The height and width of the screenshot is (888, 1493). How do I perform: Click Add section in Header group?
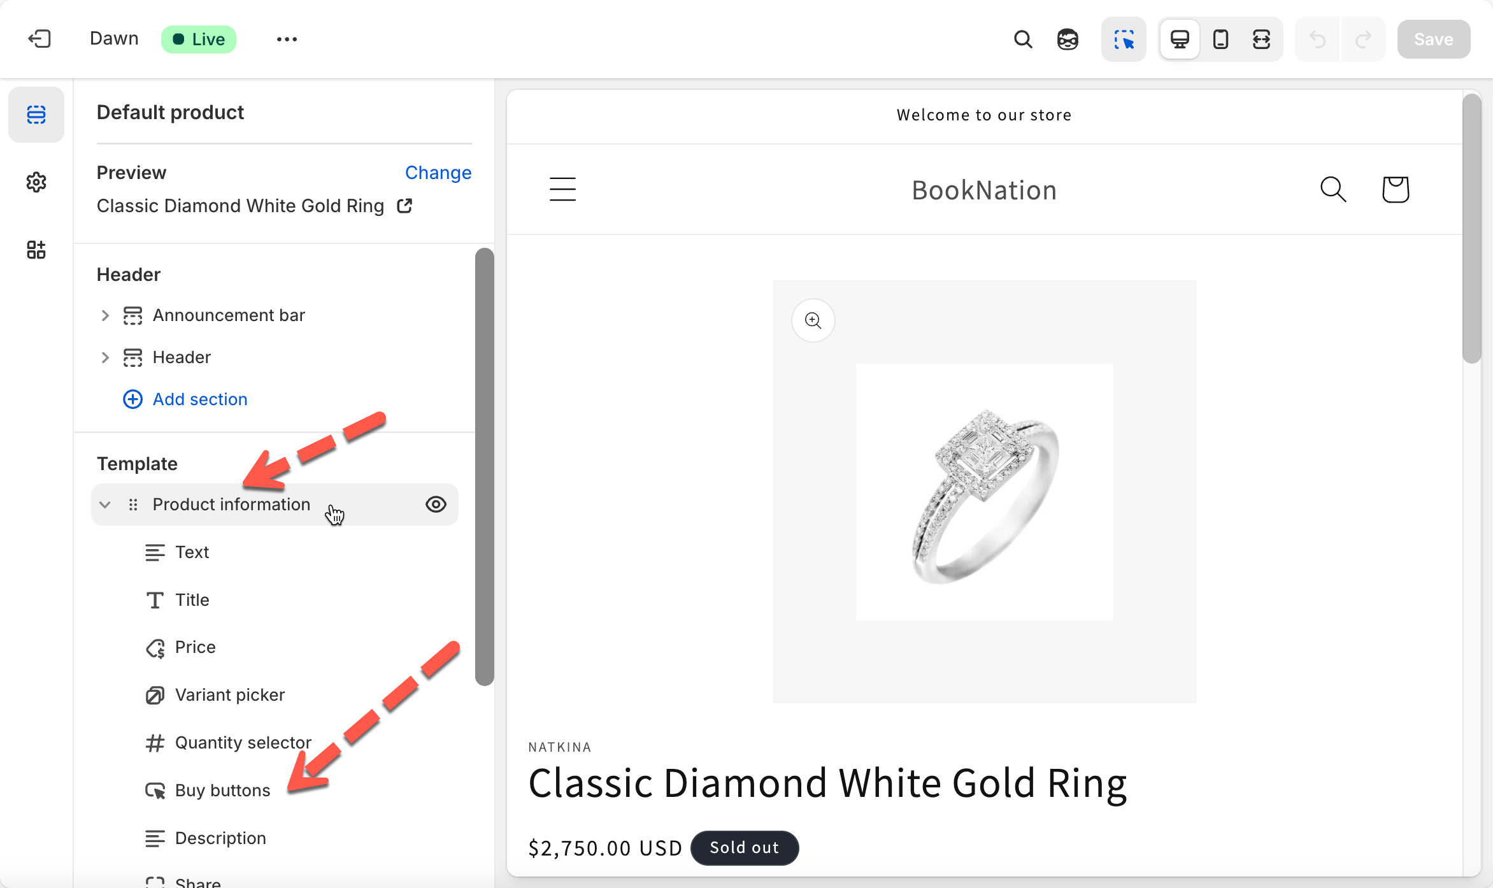click(199, 399)
